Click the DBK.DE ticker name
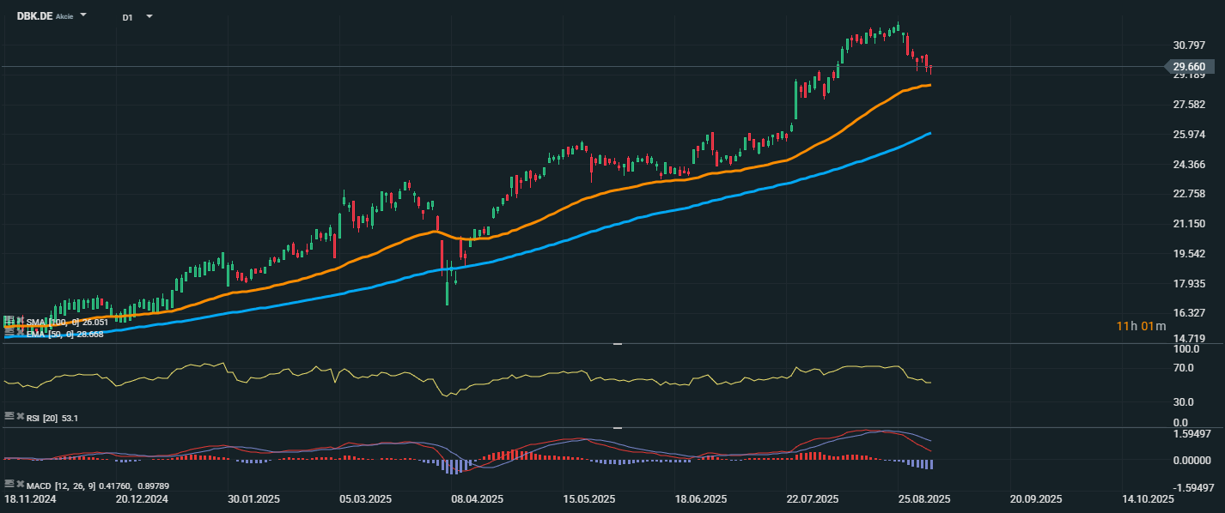This screenshot has height=513, width=1225. [34, 16]
